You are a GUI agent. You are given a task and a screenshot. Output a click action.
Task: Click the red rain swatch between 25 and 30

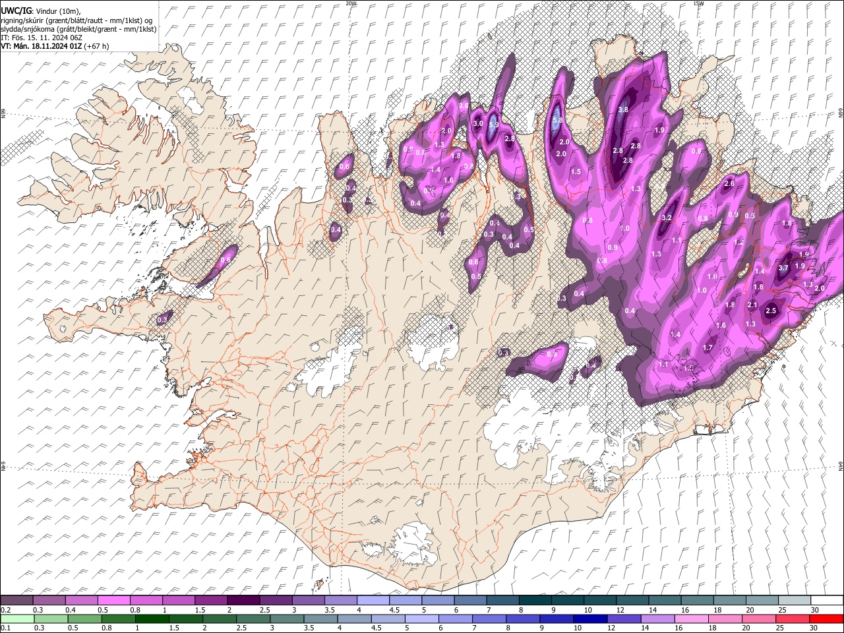point(791,619)
